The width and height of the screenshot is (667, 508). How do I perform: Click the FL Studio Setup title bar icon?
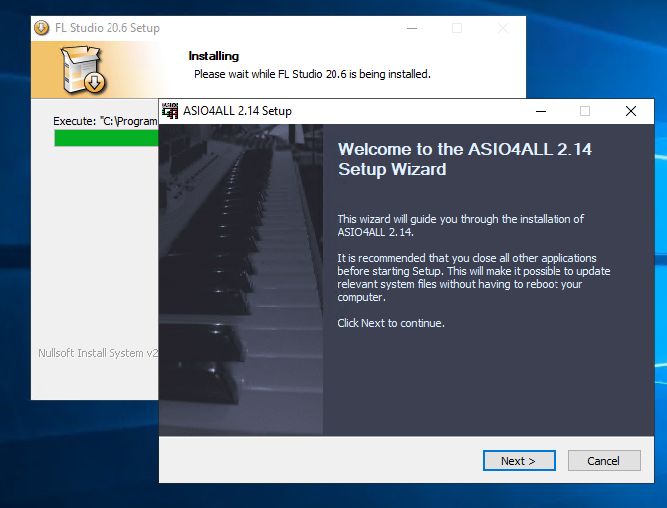[41, 28]
